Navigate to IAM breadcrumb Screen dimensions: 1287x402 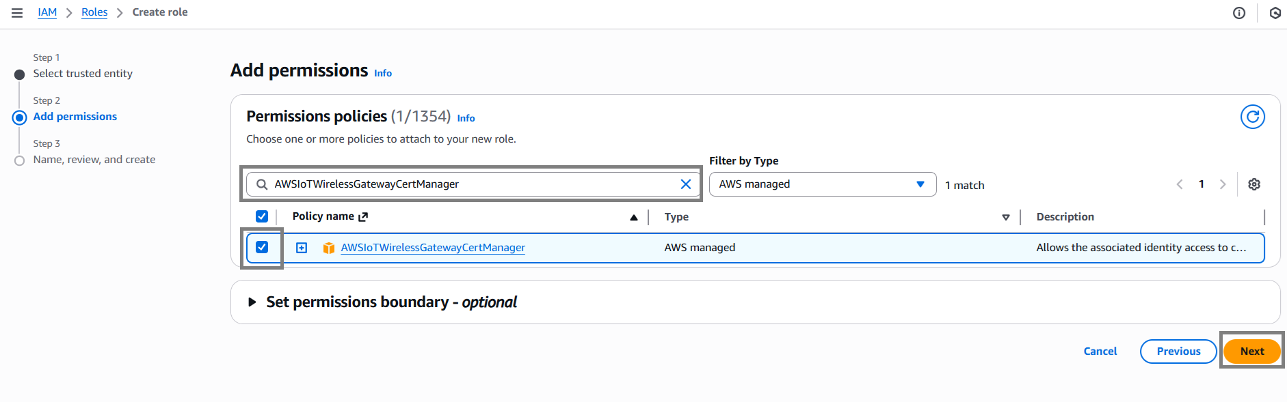pyautogui.click(x=47, y=12)
